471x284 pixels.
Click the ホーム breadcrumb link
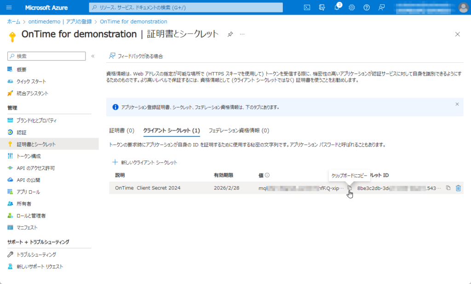tap(13, 22)
